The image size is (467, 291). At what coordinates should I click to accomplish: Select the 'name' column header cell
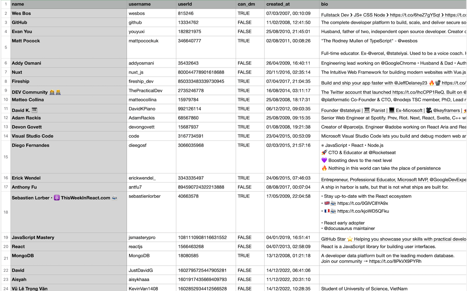point(69,4)
